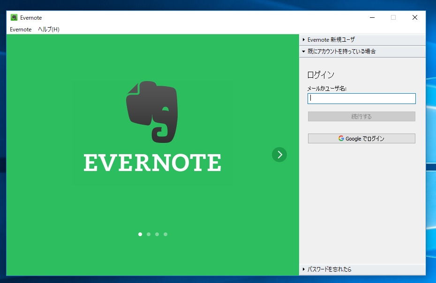The image size is (436, 283).
Task: Jump to the third carousel page dot
Action: coord(157,234)
